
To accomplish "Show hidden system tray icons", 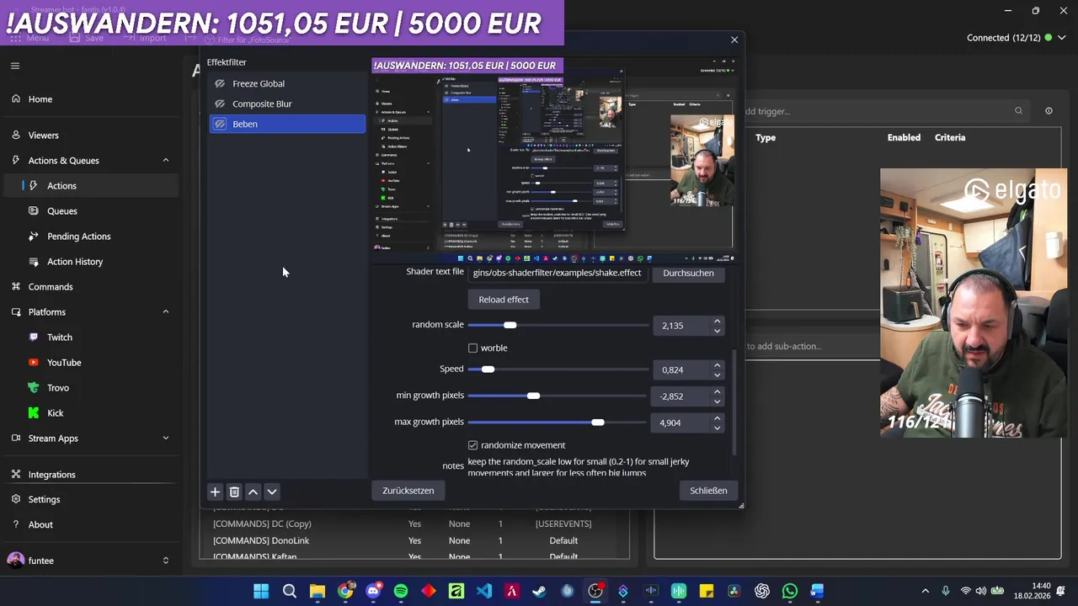I will point(925,591).
